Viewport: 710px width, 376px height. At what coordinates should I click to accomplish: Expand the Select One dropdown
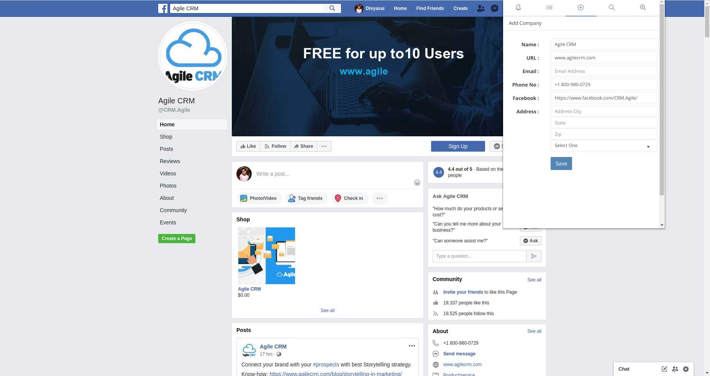click(604, 145)
